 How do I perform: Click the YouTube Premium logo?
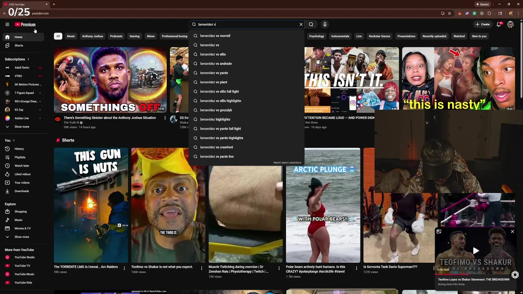coord(25,24)
